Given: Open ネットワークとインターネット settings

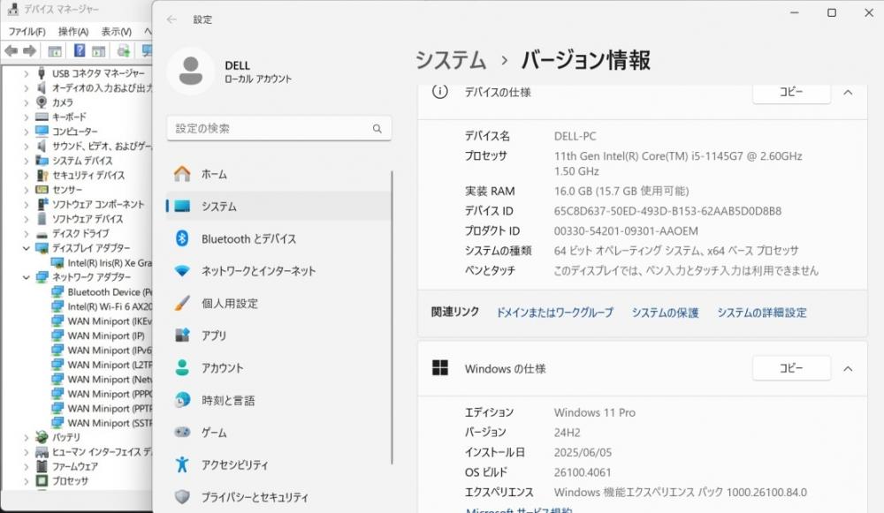Looking at the screenshot, I should click(278, 271).
